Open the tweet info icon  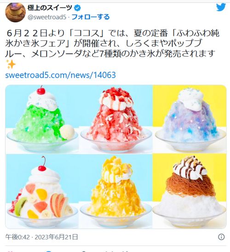coord(221,237)
